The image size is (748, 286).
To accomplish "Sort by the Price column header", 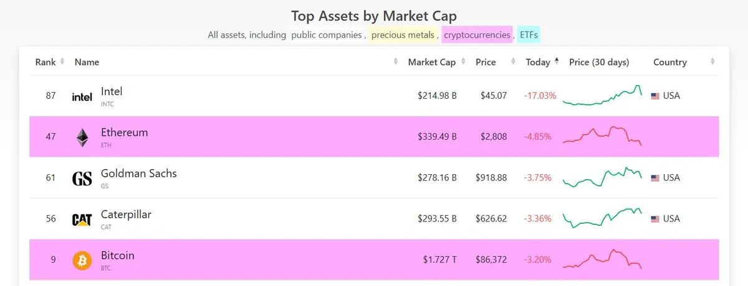I will (486, 62).
